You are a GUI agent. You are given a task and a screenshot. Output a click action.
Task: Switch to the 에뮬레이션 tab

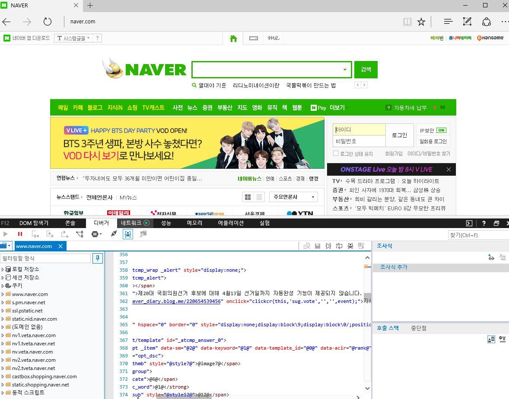[231, 223]
